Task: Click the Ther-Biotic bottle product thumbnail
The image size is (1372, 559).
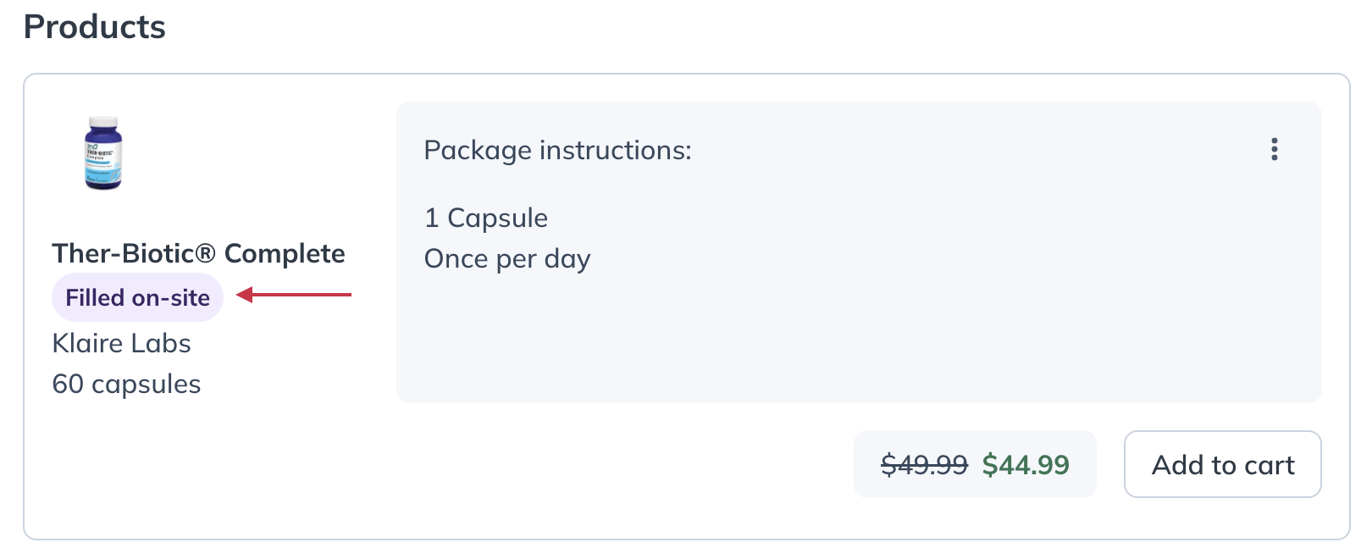Action: click(x=103, y=153)
